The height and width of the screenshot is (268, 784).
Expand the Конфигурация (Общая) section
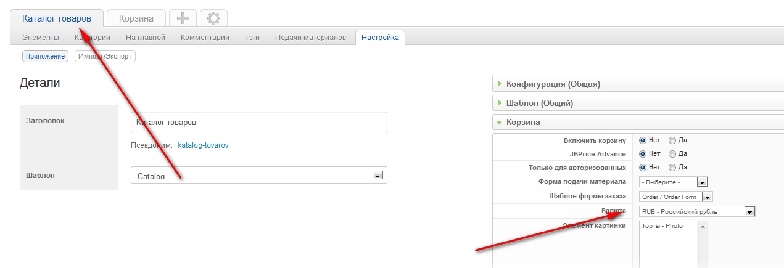[553, 84]
